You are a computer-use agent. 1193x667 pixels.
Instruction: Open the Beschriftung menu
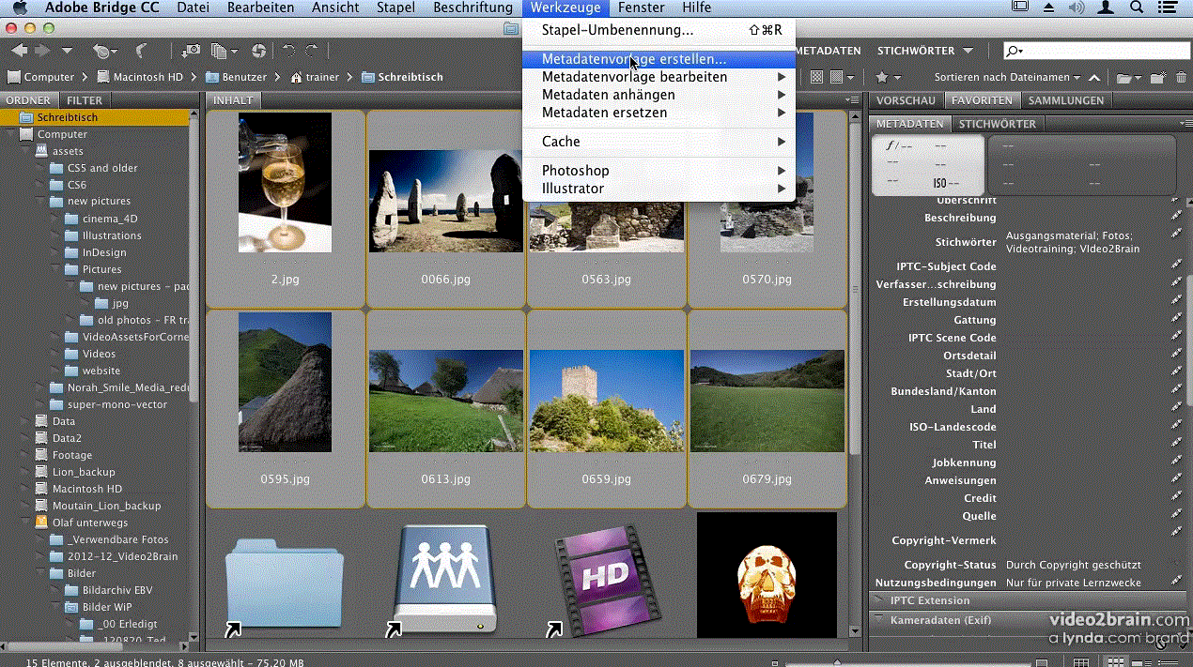(473, 8)
